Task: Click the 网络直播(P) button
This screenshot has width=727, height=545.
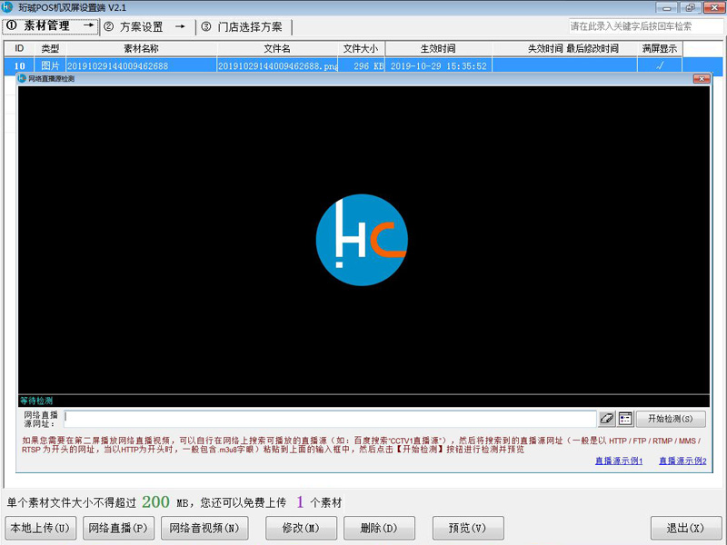Action: [x=118, y=529]
